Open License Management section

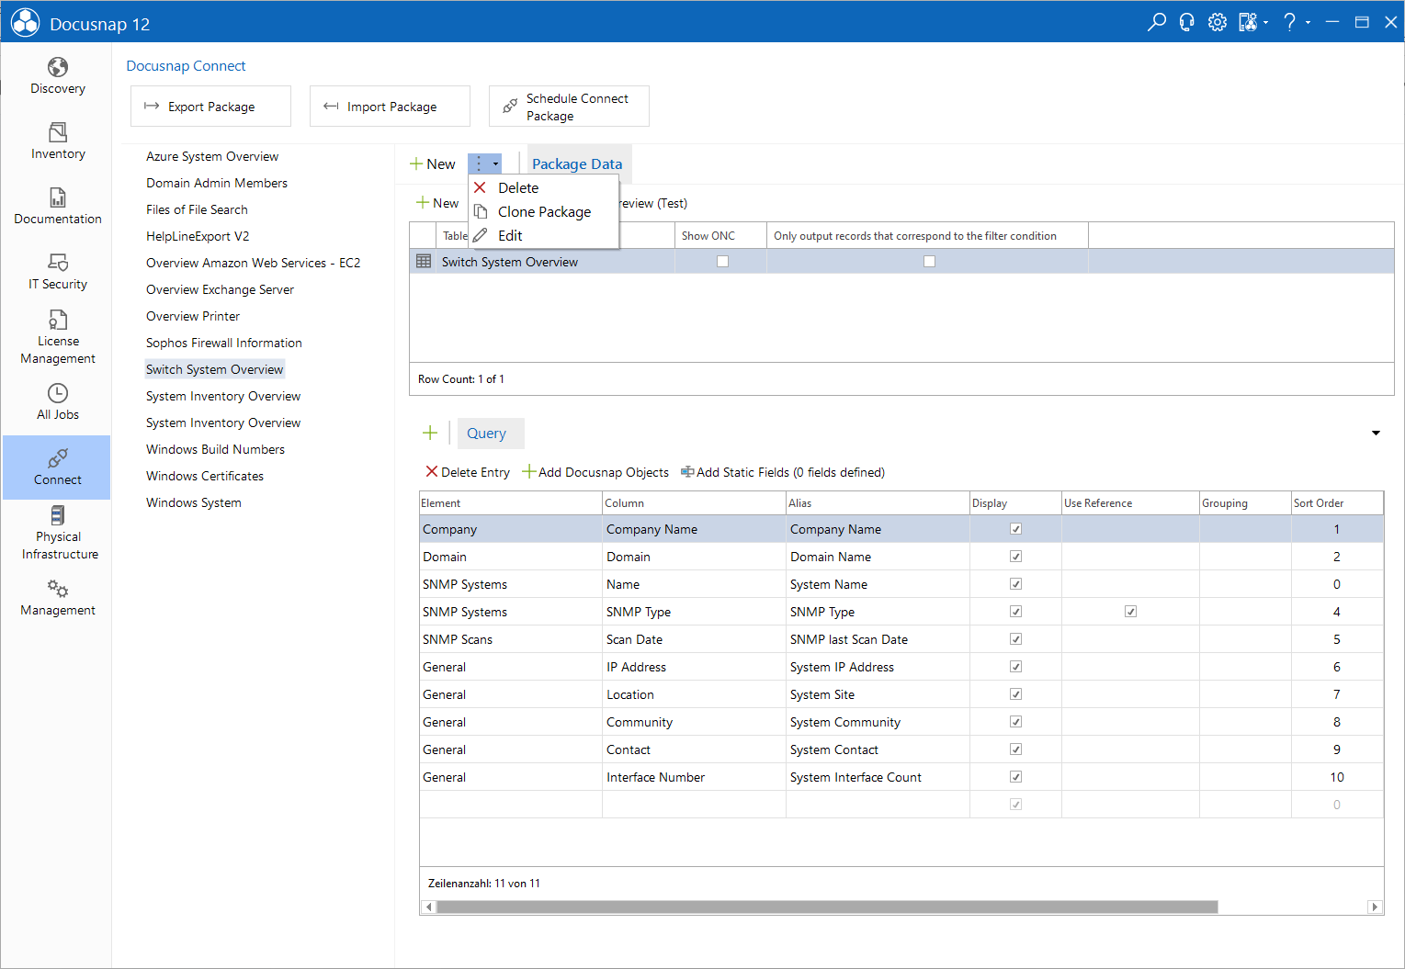point(57,337)
